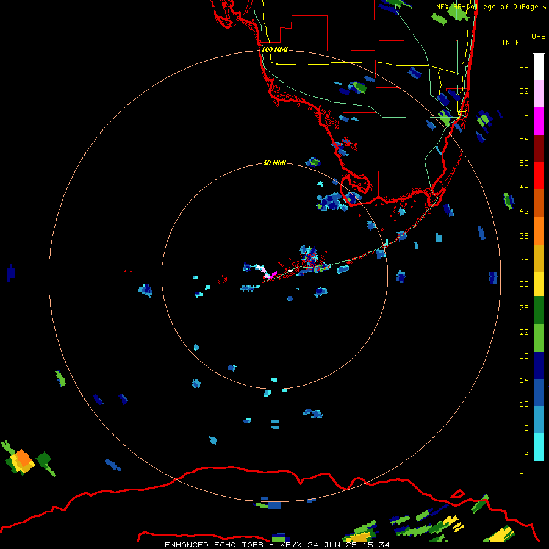Click the 'ENHANCED ECHO TOPS' product title

214,545
